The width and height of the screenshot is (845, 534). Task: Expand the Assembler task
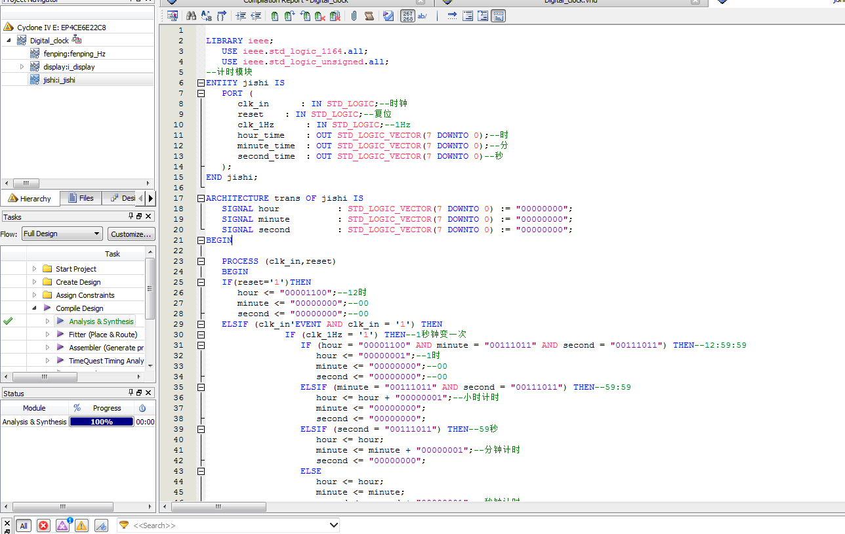[48, 348]
